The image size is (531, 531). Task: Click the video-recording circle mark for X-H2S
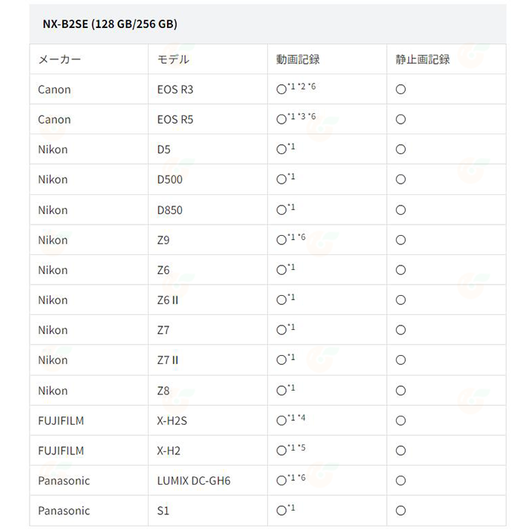[281, 421]
